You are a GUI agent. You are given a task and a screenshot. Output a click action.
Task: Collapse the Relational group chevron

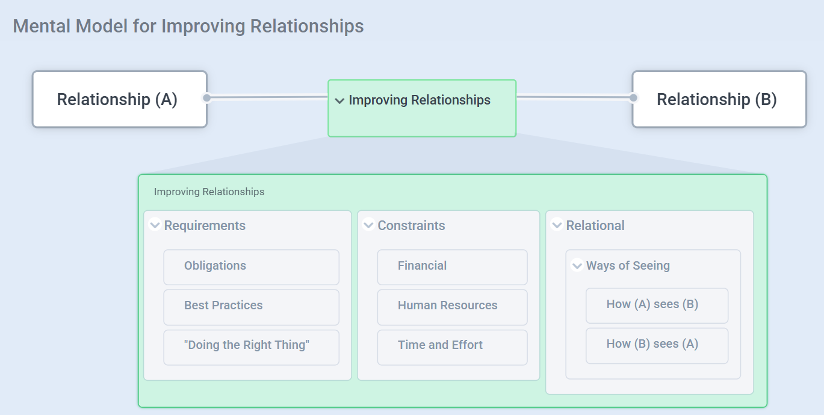pyautogui.click(x=557, y=225)
